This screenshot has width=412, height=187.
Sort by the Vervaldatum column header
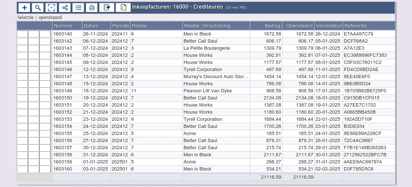pos(329,26)
